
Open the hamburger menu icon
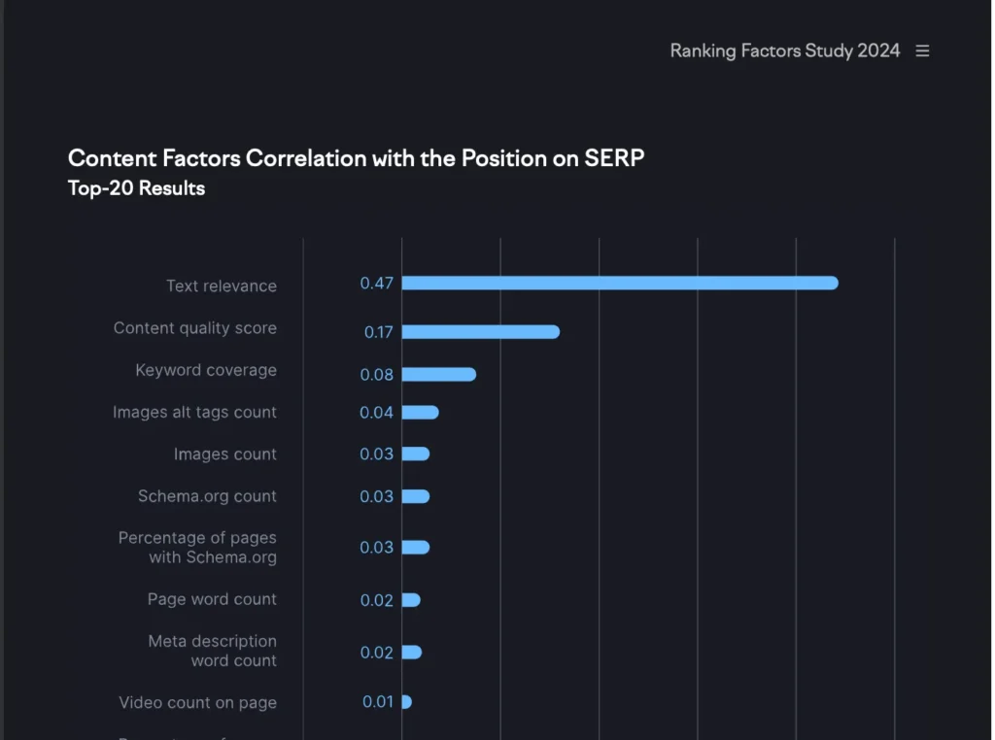point(922,50)
